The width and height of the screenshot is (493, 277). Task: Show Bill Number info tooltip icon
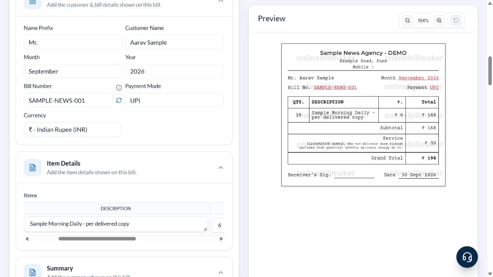pyautogui.click(x=119, y=88)
